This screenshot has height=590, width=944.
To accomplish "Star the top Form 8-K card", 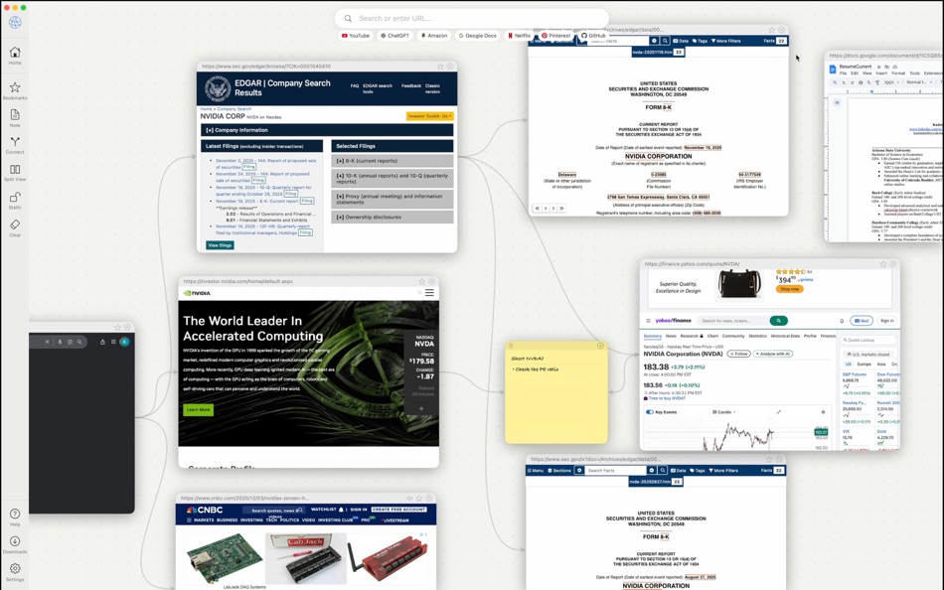I will 772,30.
